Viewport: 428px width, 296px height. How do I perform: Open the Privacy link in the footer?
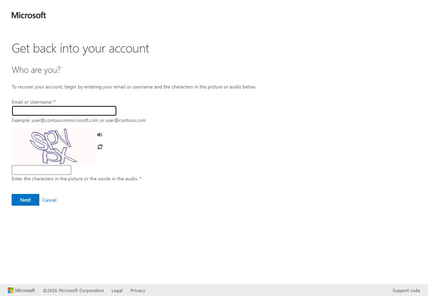138,291
